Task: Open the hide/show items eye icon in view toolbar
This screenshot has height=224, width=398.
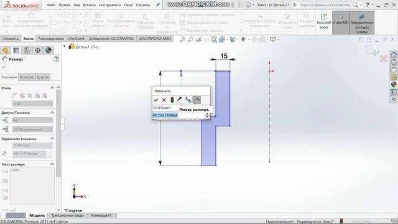Action: [243, 39]
